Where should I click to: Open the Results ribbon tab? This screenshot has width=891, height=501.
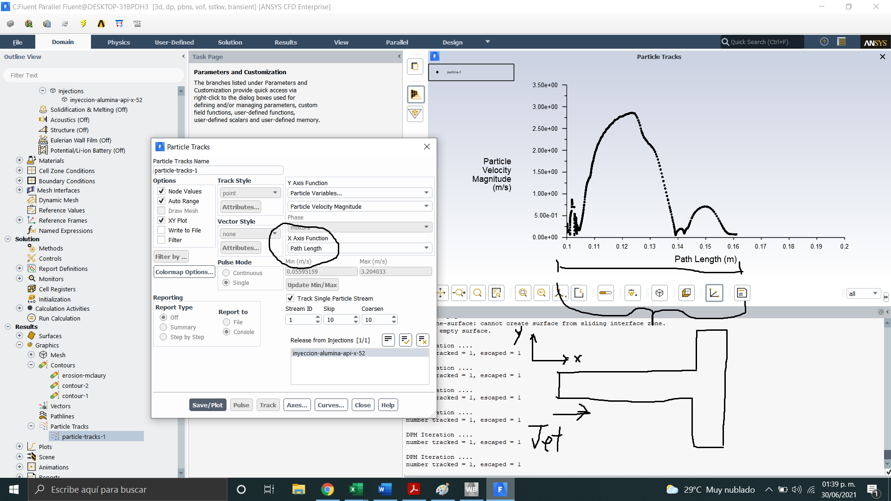click(285, 42)
